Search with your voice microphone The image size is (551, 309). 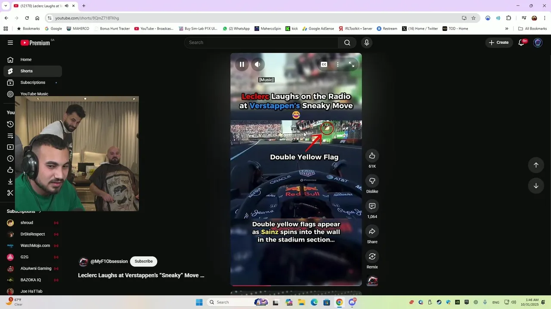tap(367, 42)
